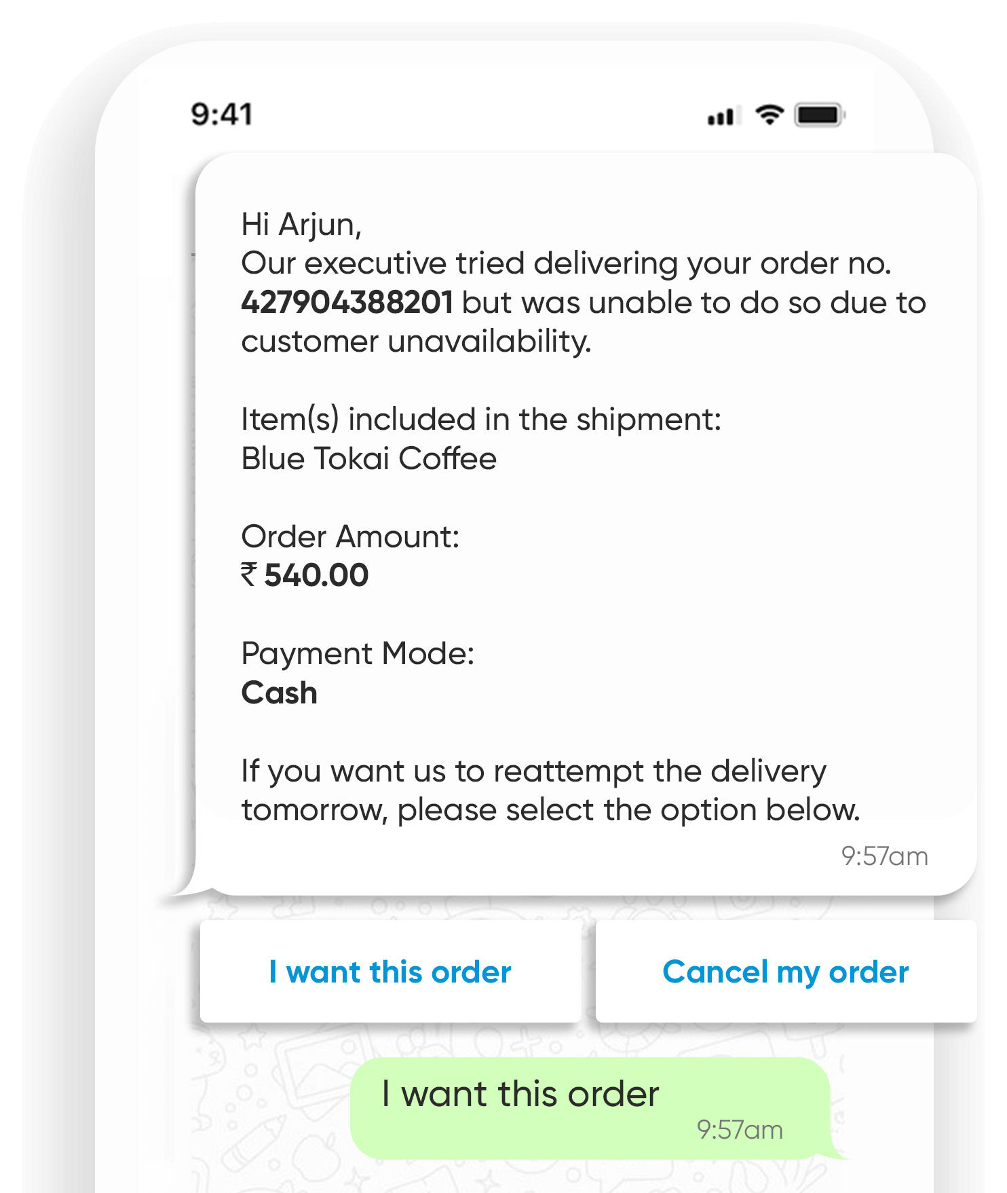This screenshot has width=1007, height=1193.
Task: Tap the 9:41 status bar clock
Action: coord(221,114)
